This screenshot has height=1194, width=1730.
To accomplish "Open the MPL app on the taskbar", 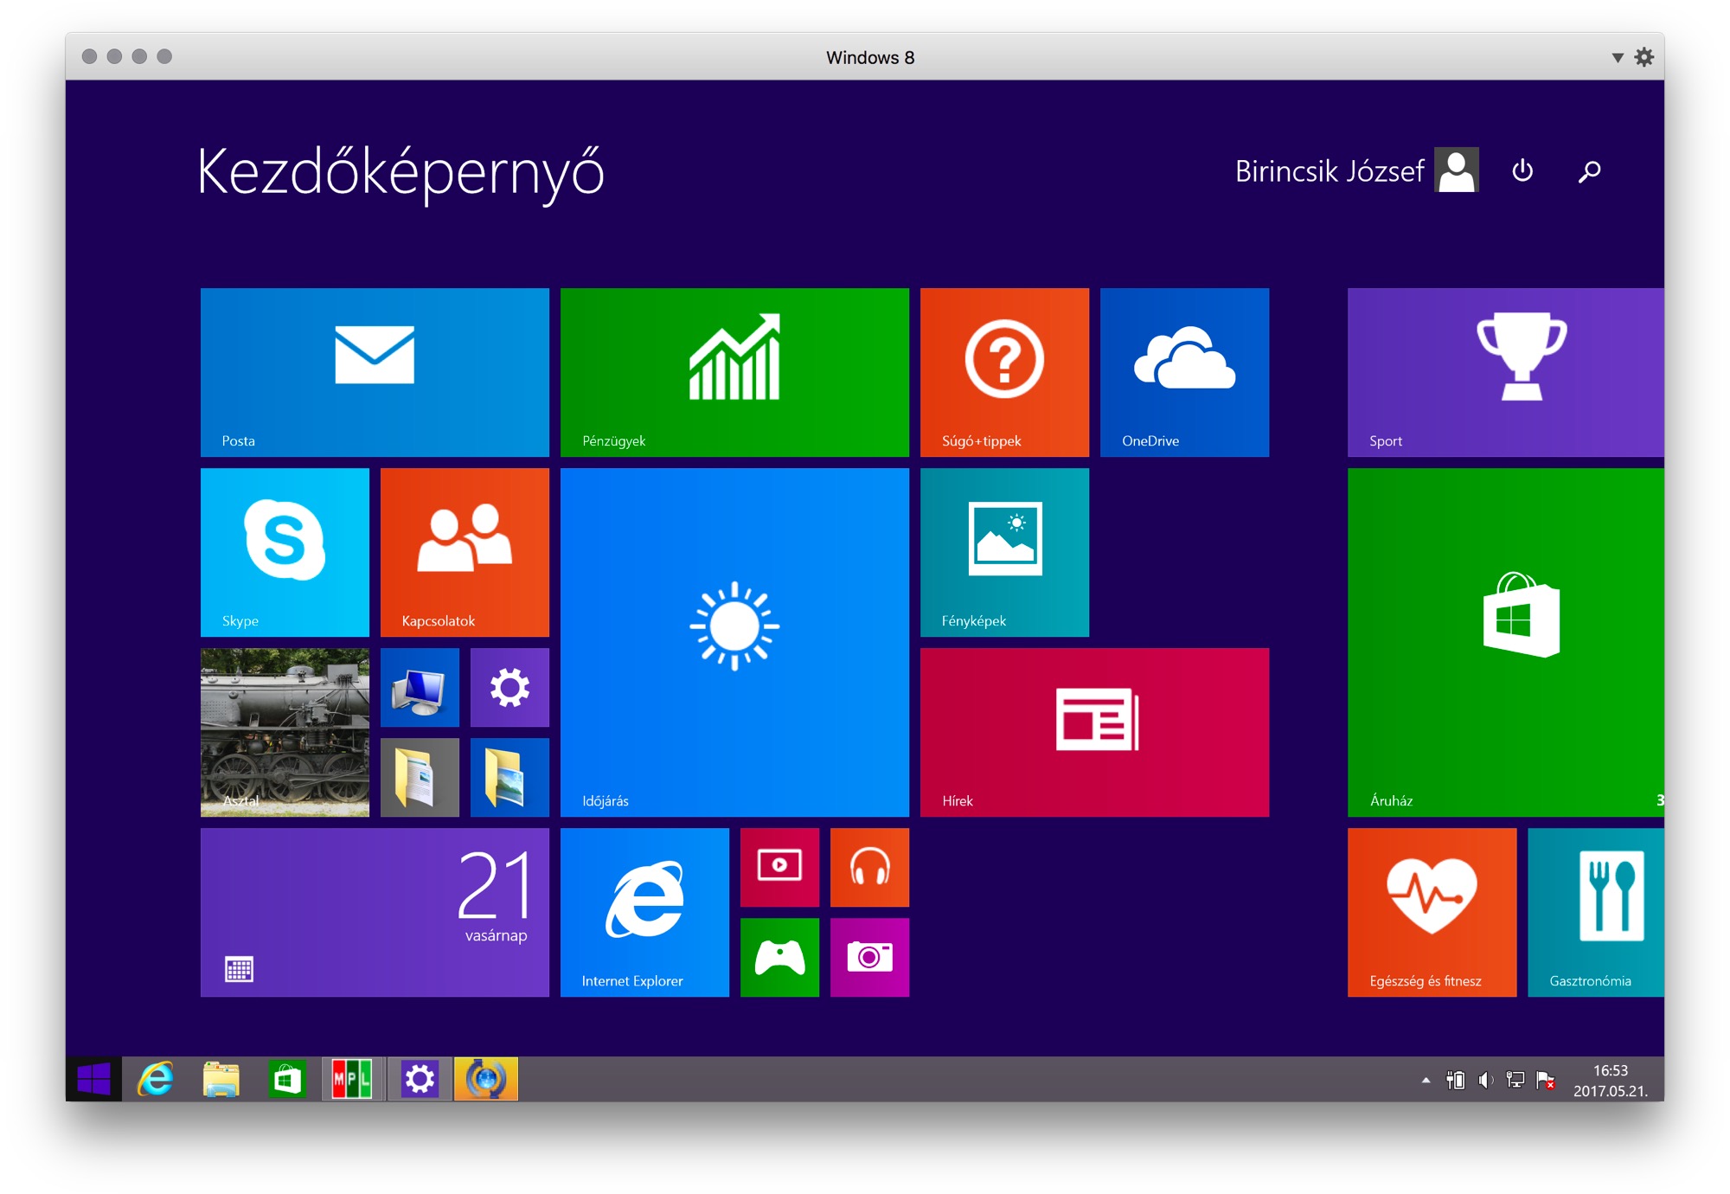I will coord(352,1079).
